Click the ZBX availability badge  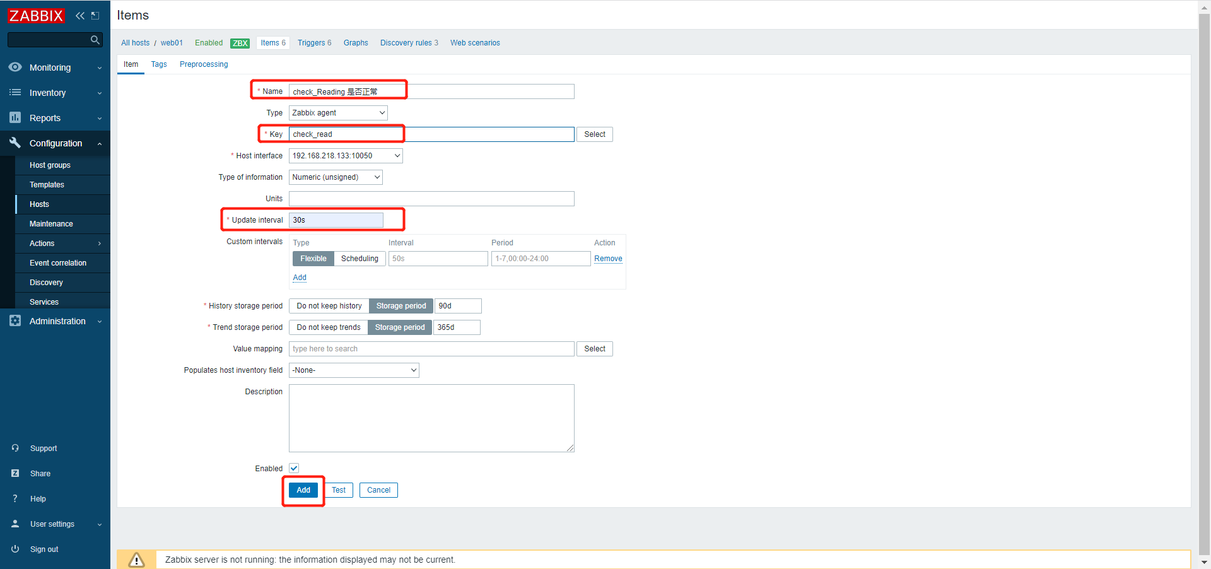(240, 43)
